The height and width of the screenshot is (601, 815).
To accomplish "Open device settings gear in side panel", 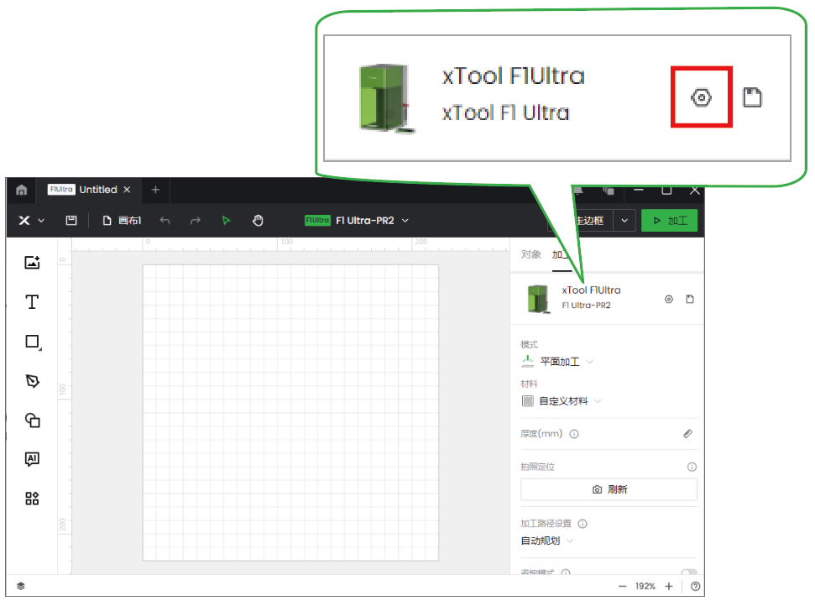I will [x=669, y=299].
